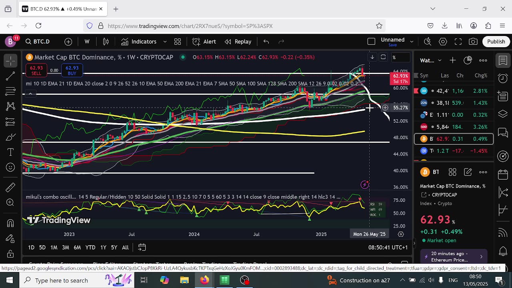Viewport: 512px width, 288px height.
Task: Save the Unnamed layout
Action: coord(392,45)
